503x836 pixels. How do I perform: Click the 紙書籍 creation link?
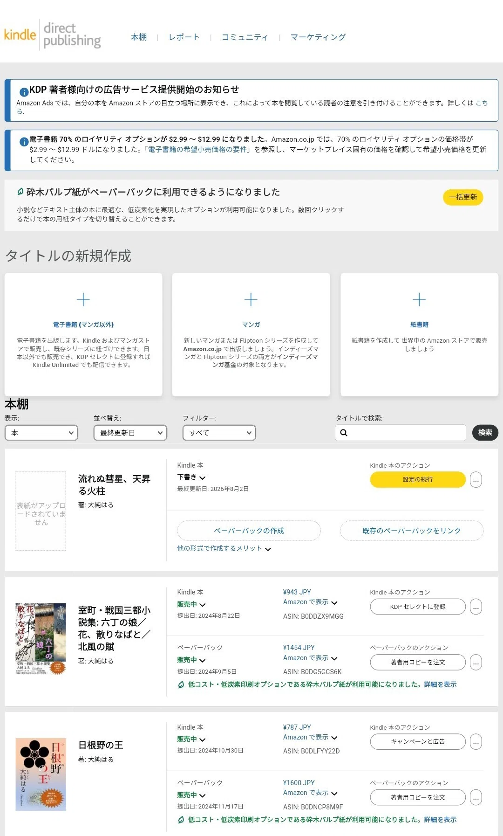point(419,325)
